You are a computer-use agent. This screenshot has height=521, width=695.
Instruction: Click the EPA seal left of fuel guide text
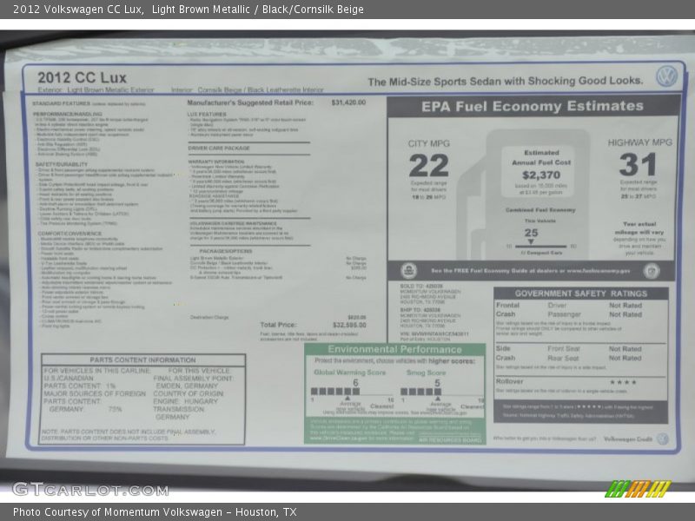coord(408,271)
